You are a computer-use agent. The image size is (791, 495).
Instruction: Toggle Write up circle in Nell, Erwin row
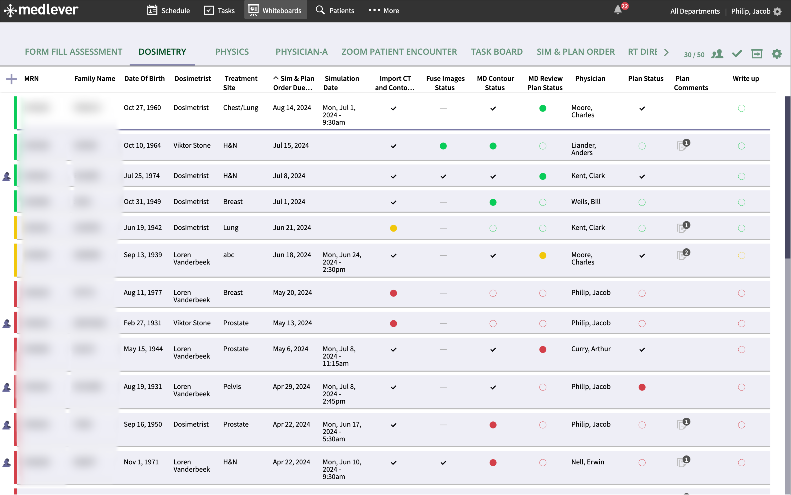click(x=741, y=463)
